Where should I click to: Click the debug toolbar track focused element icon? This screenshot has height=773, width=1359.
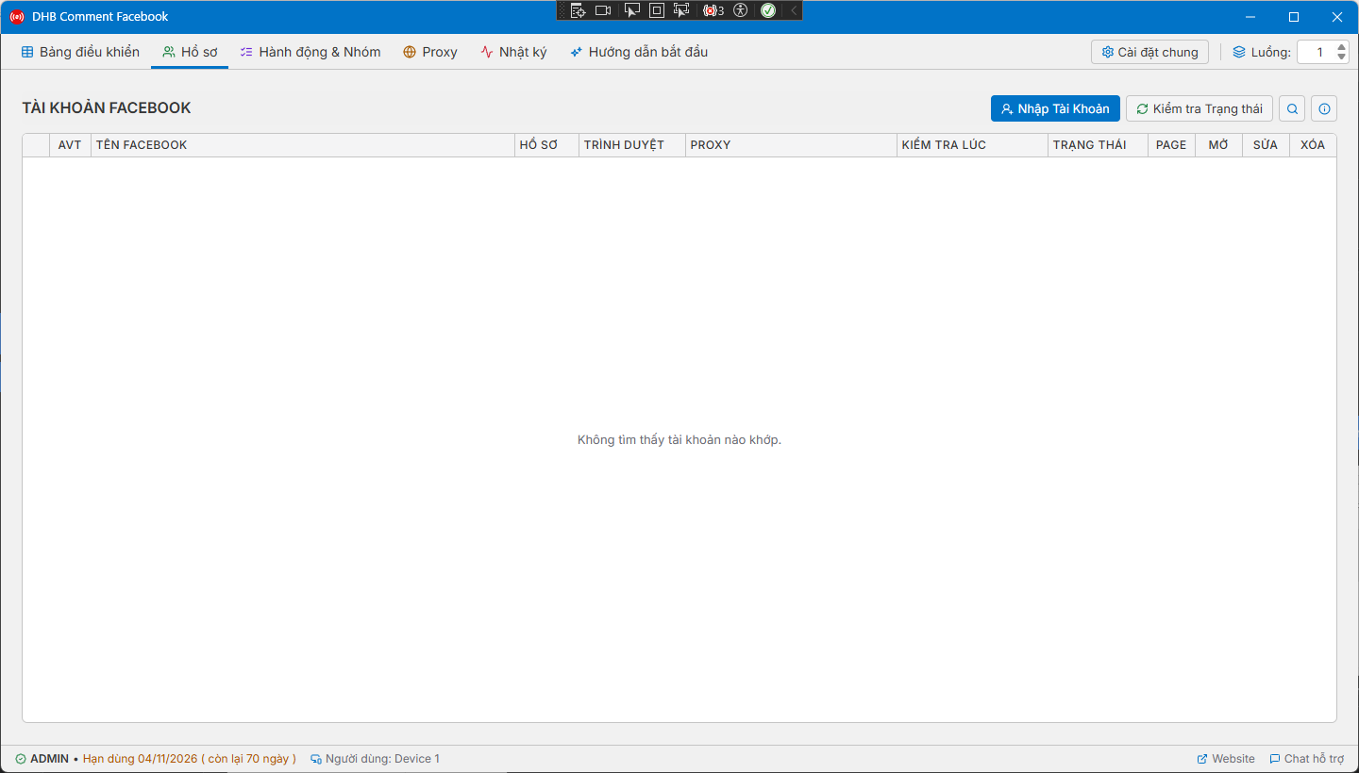point(681,10)
